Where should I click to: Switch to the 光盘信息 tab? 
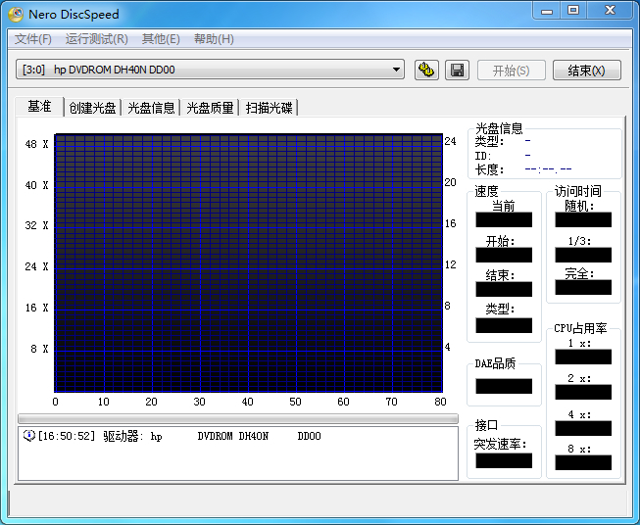(152, 108)
